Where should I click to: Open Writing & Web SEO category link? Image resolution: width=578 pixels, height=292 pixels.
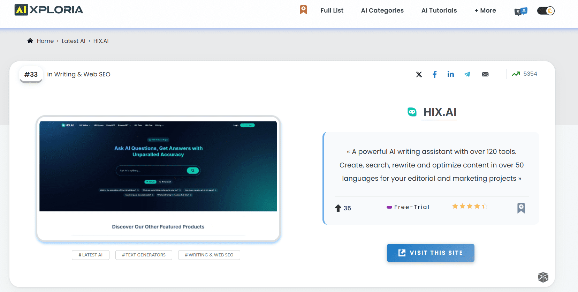tap(82, 74)
